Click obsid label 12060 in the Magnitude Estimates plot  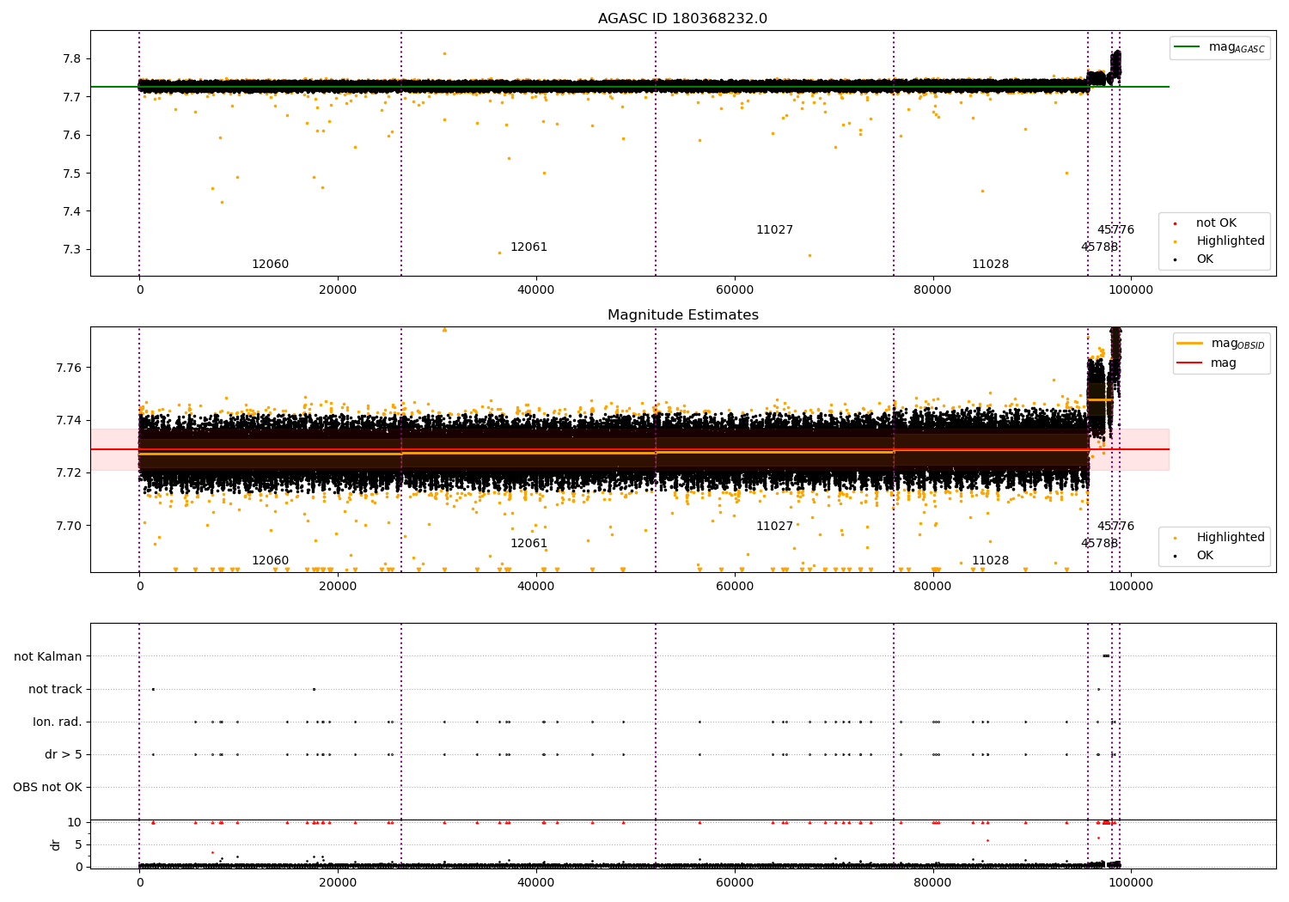[x=270, y=561]
